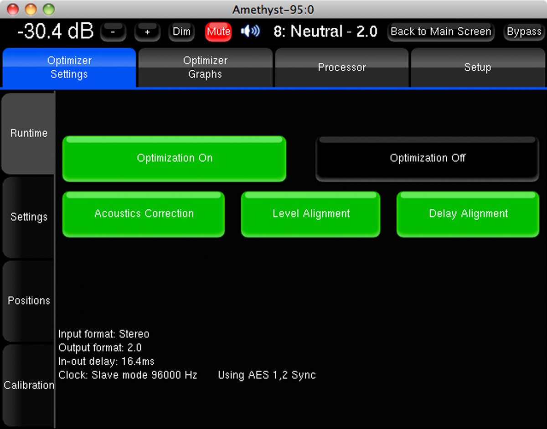Switch to the Optimizer Graphs tab

(205, 67)
